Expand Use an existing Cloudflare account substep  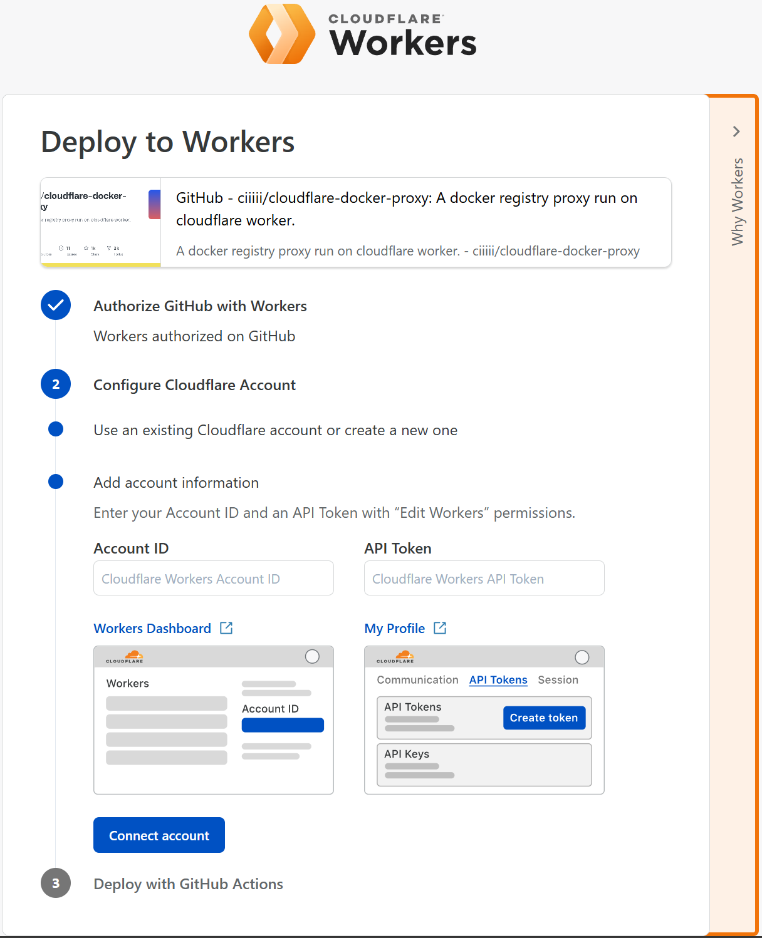tap(275, 430)
